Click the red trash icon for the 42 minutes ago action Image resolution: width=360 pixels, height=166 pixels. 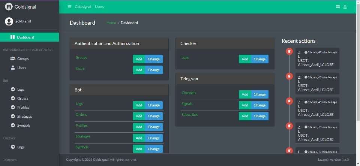[289, 51]
